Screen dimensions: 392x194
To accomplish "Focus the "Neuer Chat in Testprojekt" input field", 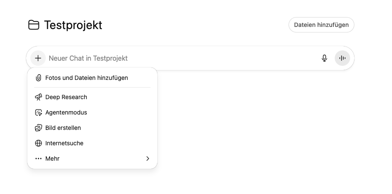I will 171,58.
